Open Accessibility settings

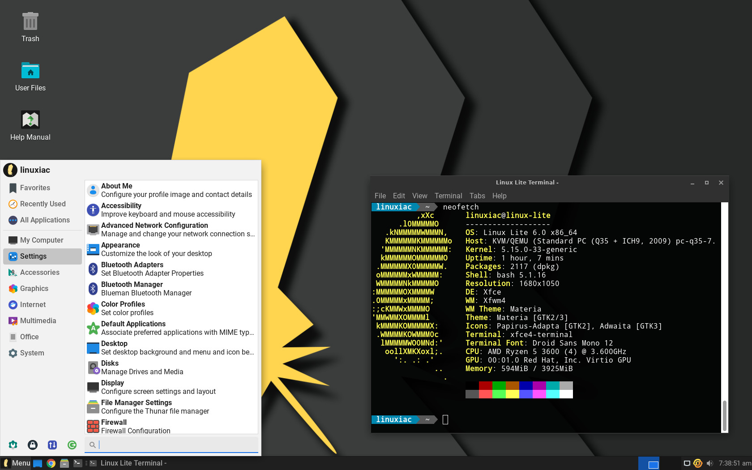tap(171, 210)
